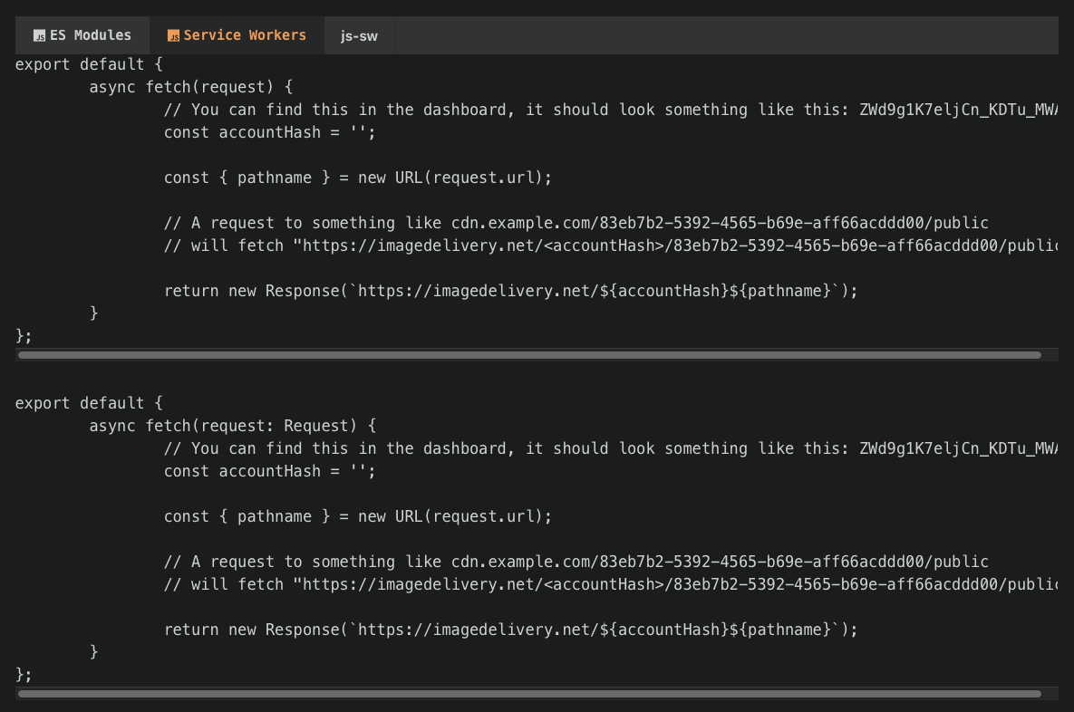Click the 'const { pathname }' line in upper block
The width and height of the screenshot is (1074, 712).
click(x=357, y=178)
